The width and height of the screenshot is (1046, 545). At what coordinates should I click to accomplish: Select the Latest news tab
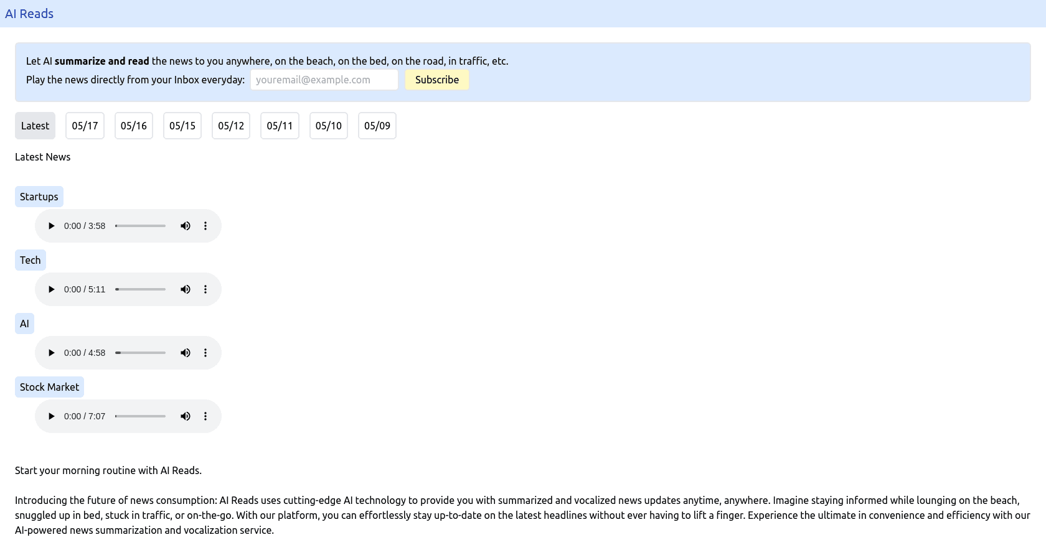coord(35,126)
